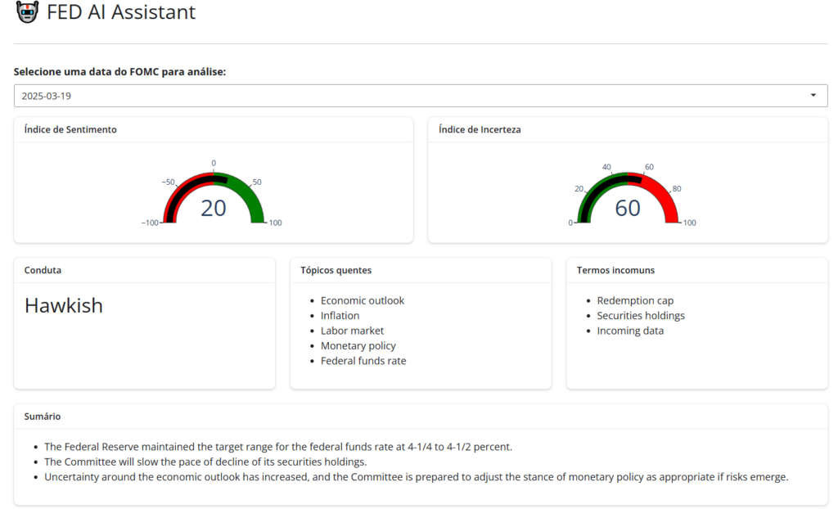Click 'Incoming data' term
838x509 pixels.
pos(630,331)
